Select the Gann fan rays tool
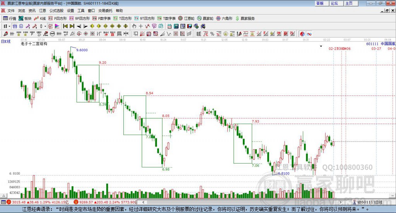The image size is (396, 213). [x=142, y=34]
